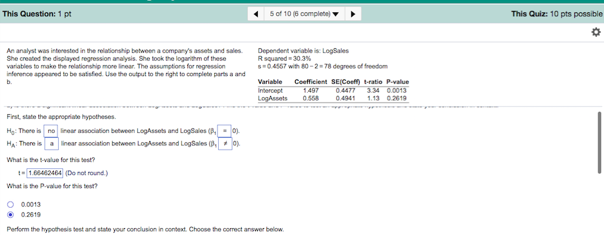The height and width of the screenshot is (235, 604).
Task: Click the LogAssets t-ratio value 1.13
Action: click(373, 98)
